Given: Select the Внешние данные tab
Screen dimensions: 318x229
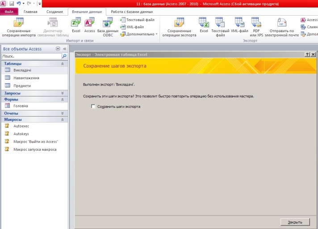Looking at the screenshot, I should coord(87,12).
